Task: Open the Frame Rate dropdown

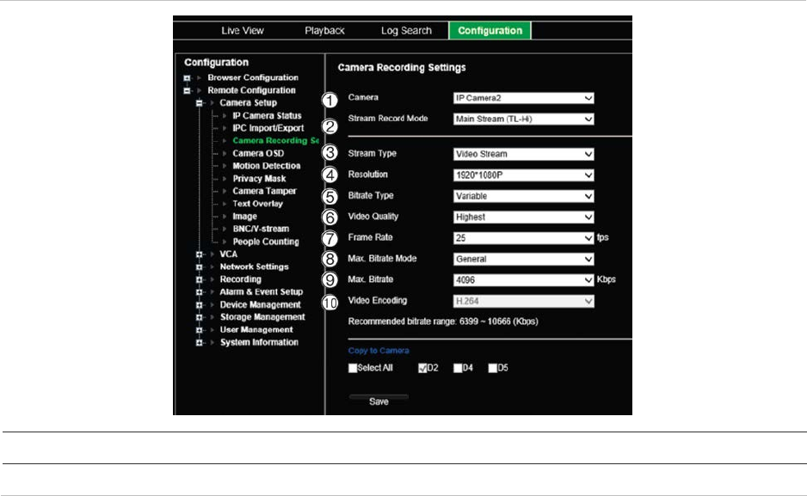Action: point(523,238)
